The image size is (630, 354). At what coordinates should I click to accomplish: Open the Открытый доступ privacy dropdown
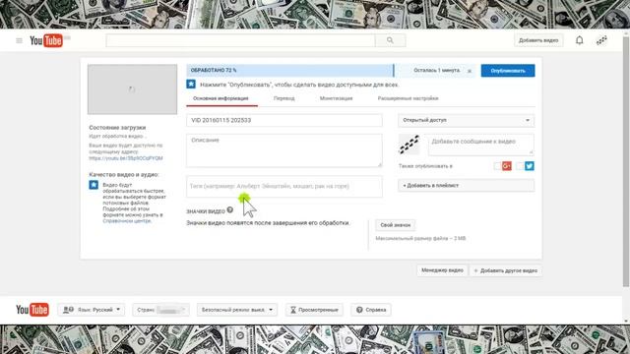pos(466,120)
